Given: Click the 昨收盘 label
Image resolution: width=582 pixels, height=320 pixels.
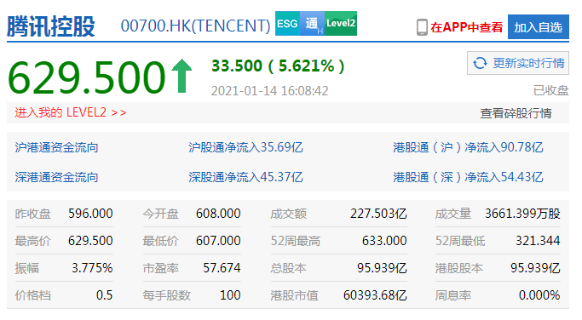Looking at the screenshot, I should [x=32, y=214].
